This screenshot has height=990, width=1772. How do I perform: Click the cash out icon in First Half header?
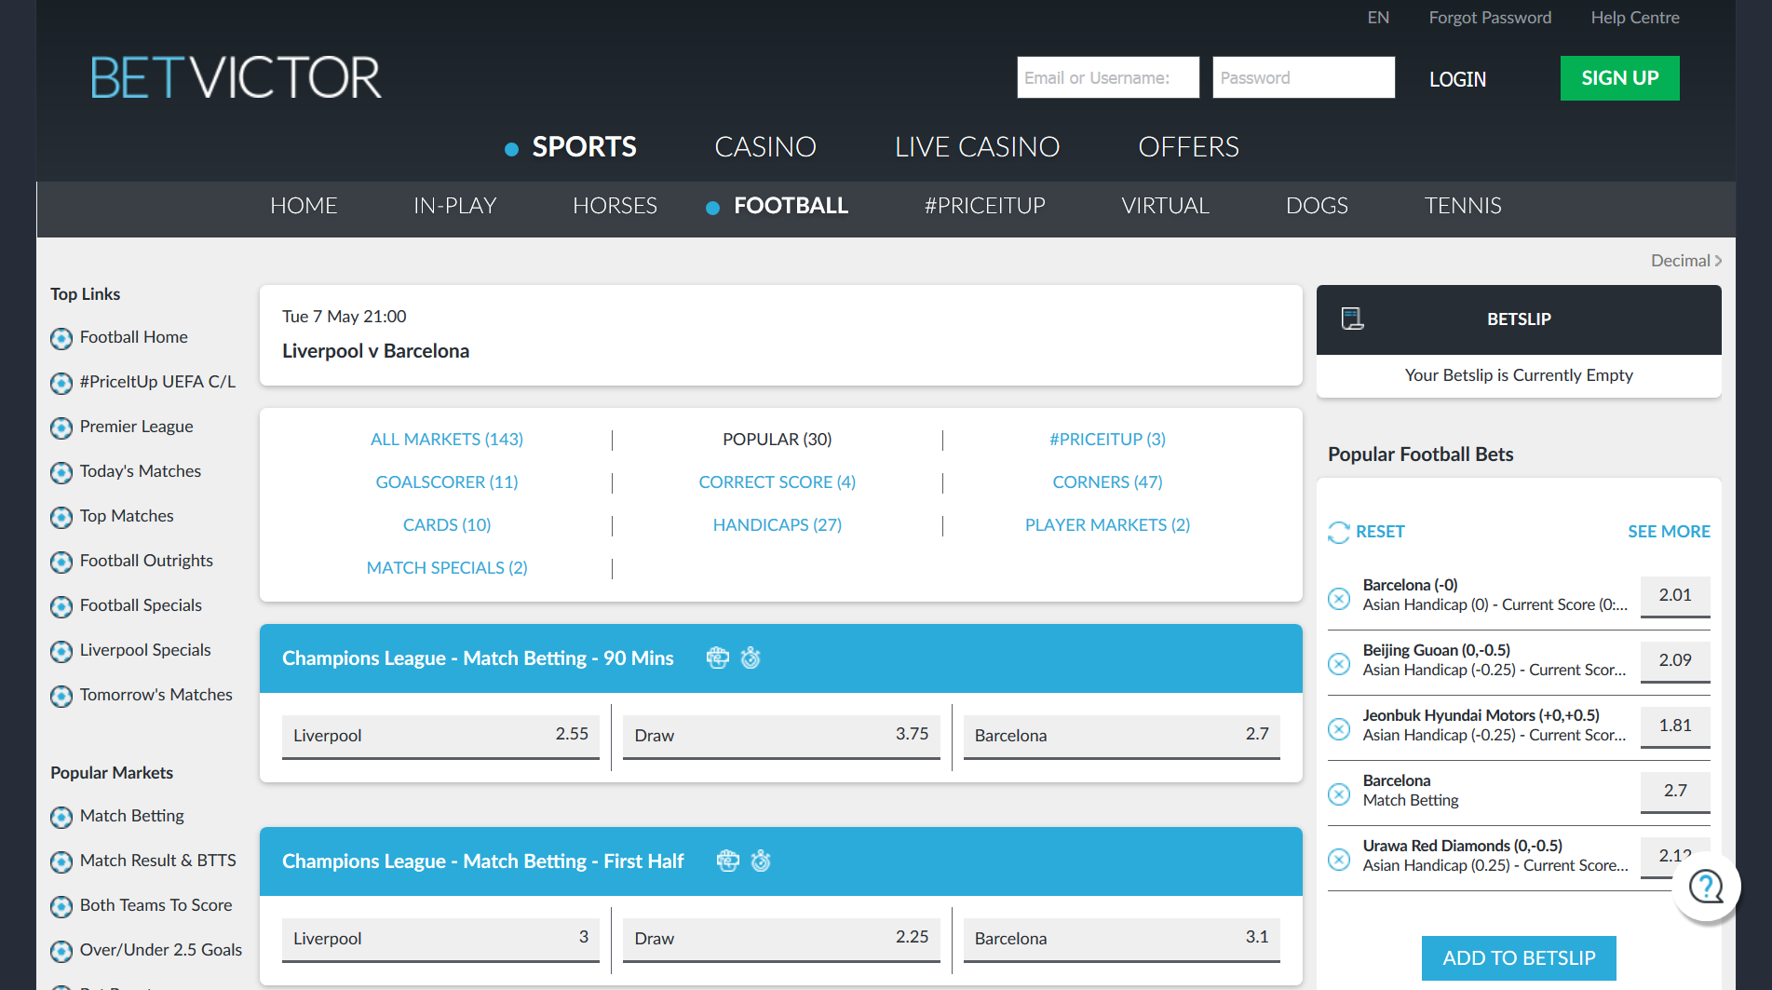point(727,861)
